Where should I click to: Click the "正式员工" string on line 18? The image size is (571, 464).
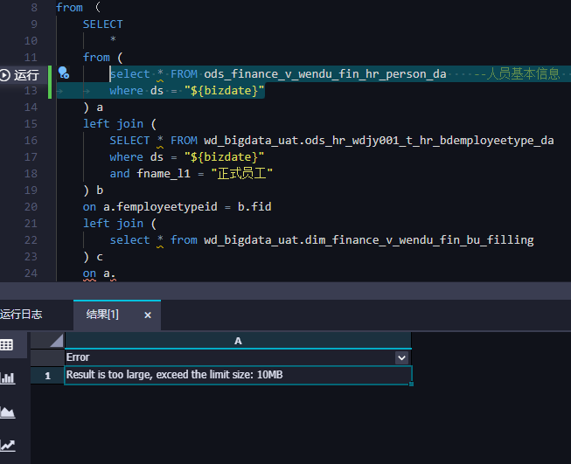pos(247,174)
